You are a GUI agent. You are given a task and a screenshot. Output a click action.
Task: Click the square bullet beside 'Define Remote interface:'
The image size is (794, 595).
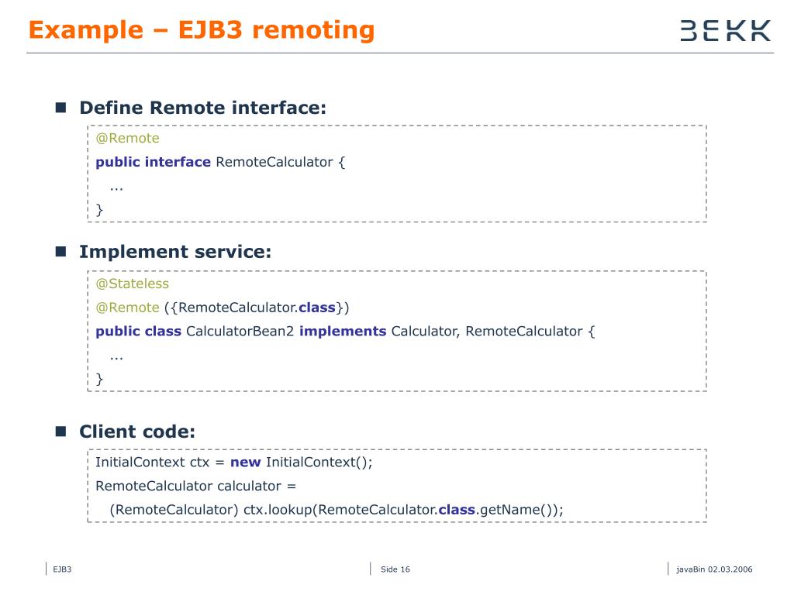tap(60, 107)
